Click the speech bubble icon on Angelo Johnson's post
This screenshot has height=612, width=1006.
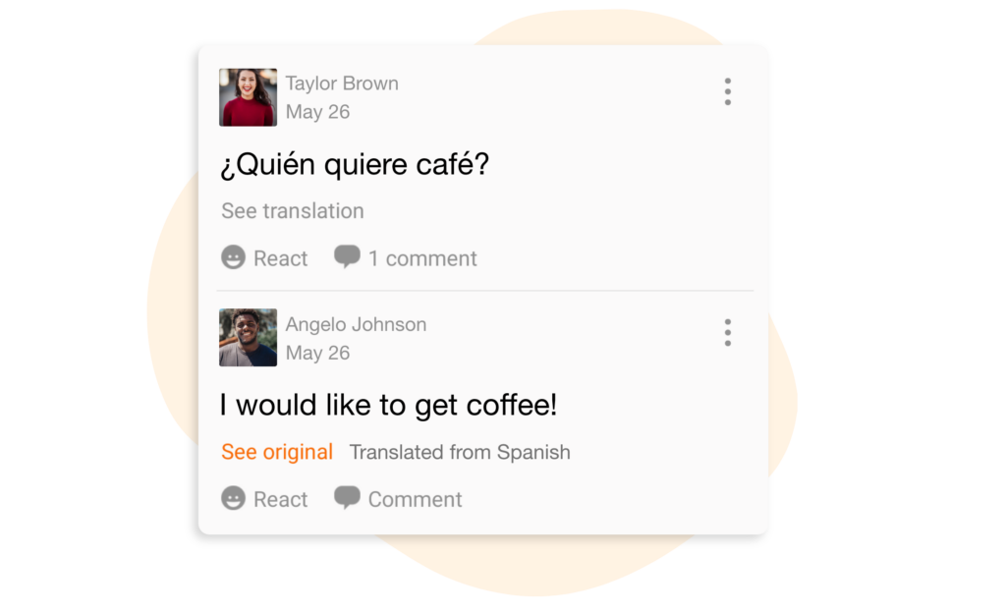point(347,498)
